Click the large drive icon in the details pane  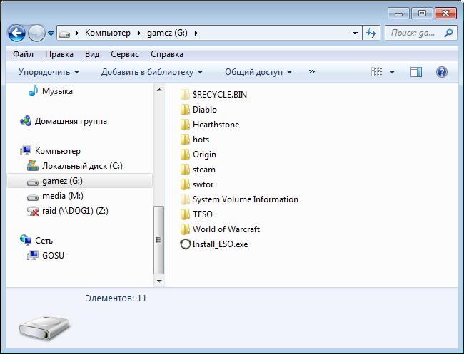pos(45,328)
